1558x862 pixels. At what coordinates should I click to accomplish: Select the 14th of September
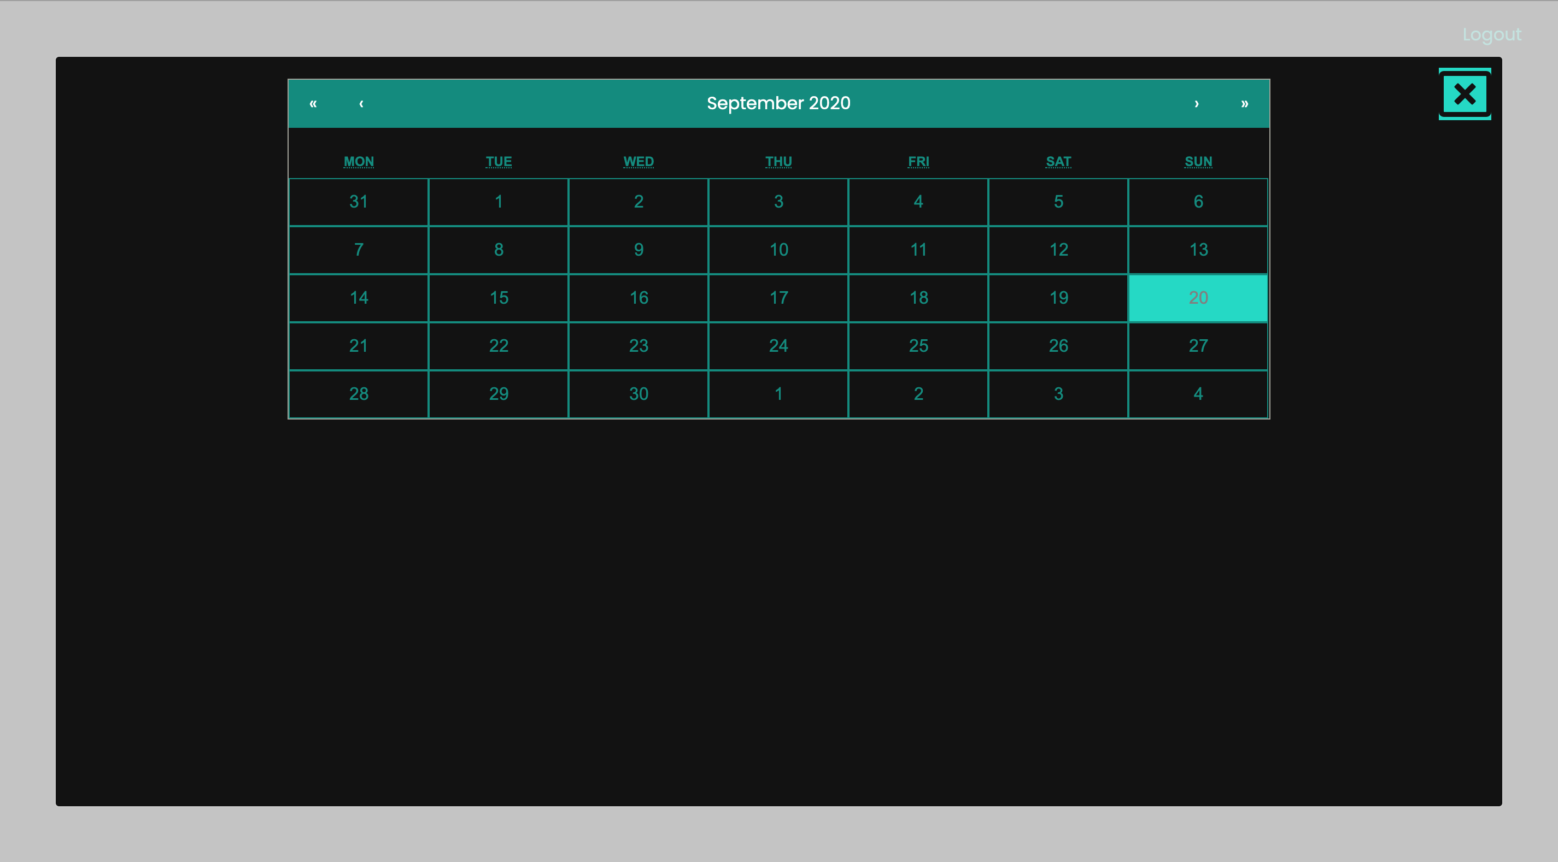point(359,298)
